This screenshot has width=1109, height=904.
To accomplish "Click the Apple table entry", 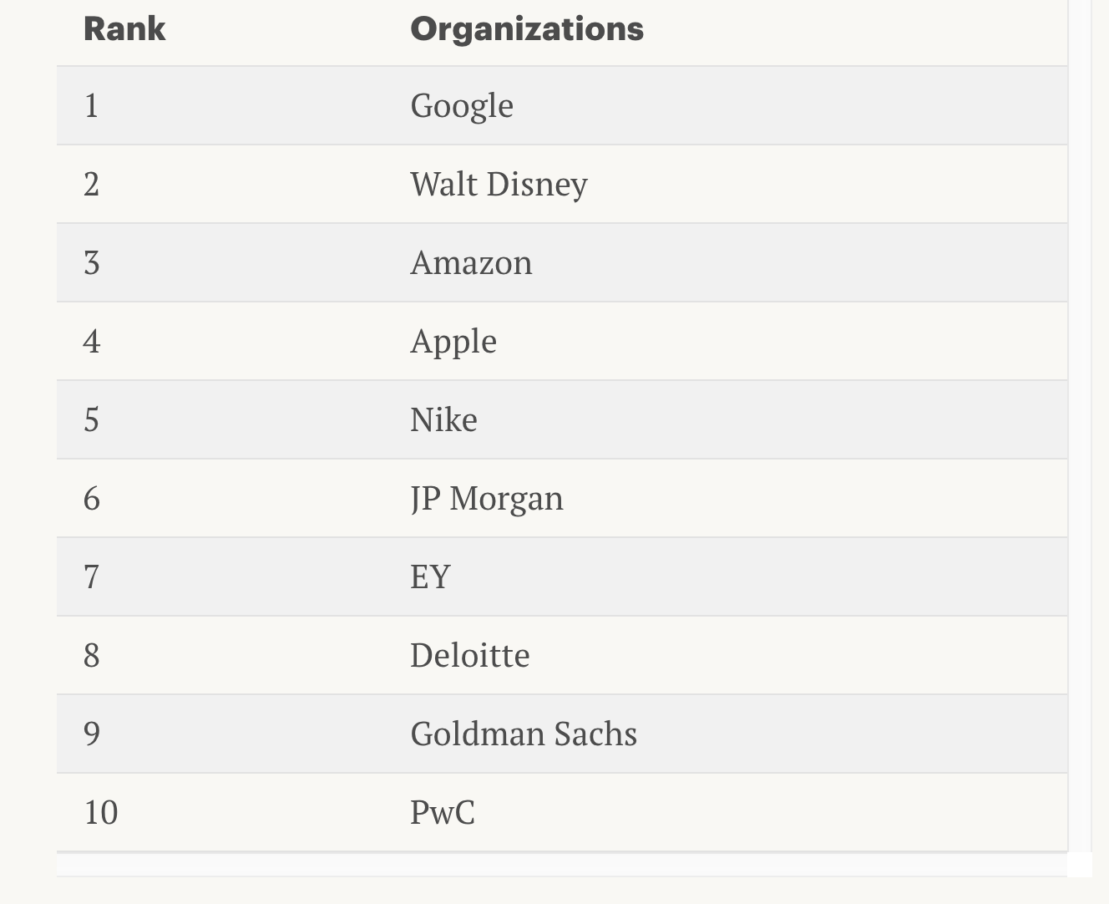I will tap(453, 342).
